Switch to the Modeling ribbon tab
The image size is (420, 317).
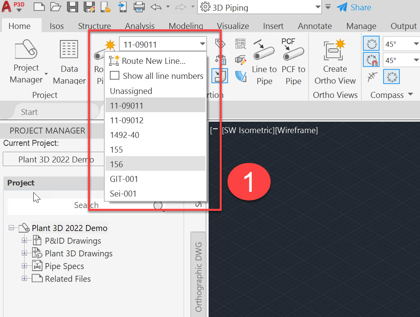(185, 26)
